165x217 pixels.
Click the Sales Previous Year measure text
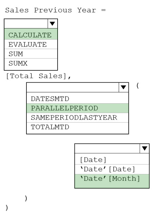[50, 10]
